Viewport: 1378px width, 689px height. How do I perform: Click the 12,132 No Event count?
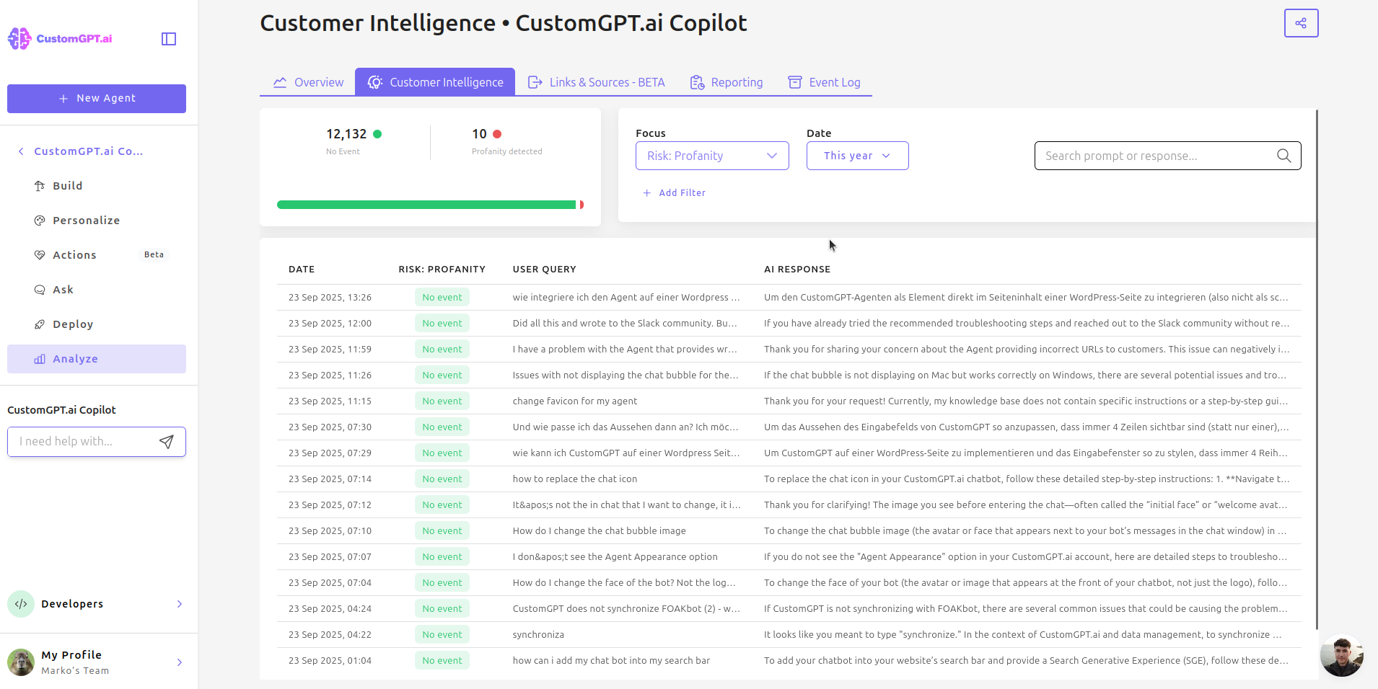point(346,134)
